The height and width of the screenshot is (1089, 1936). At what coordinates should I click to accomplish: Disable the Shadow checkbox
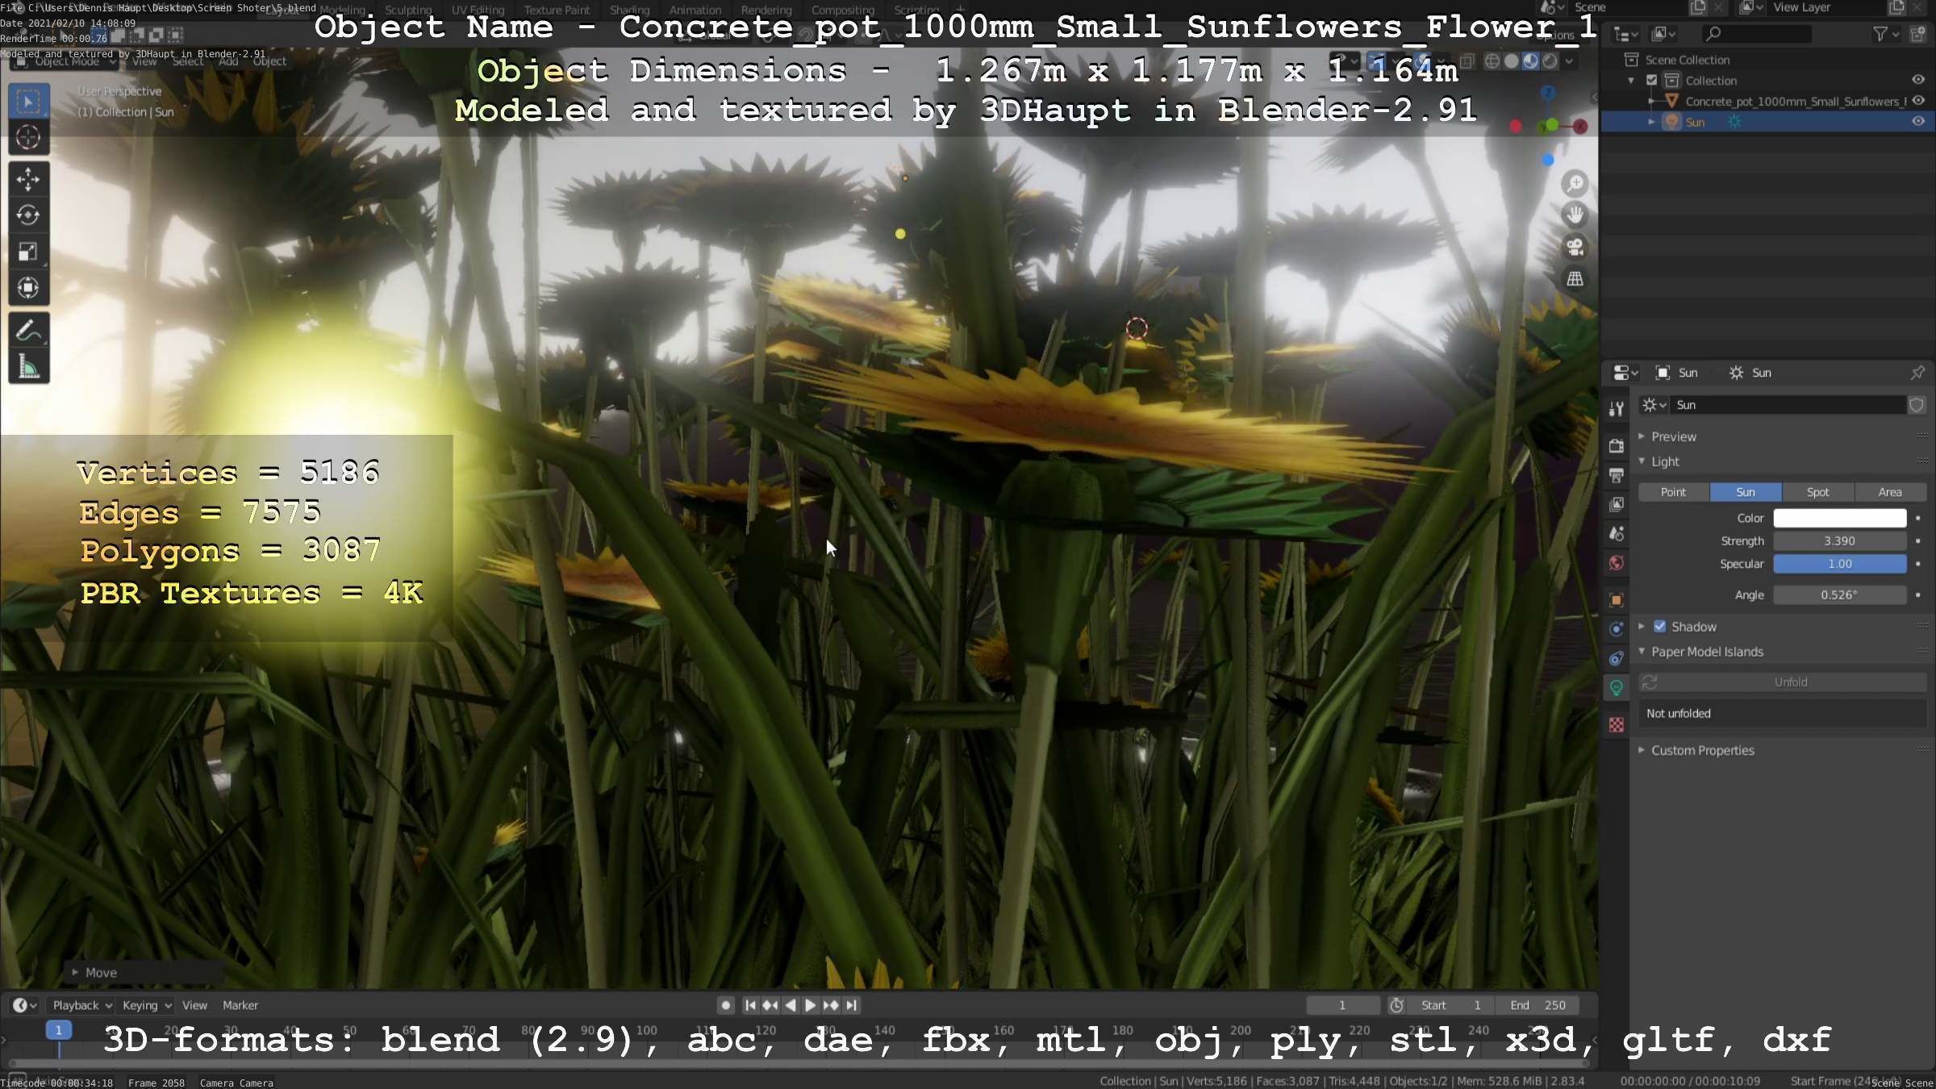coord(1659,626)
